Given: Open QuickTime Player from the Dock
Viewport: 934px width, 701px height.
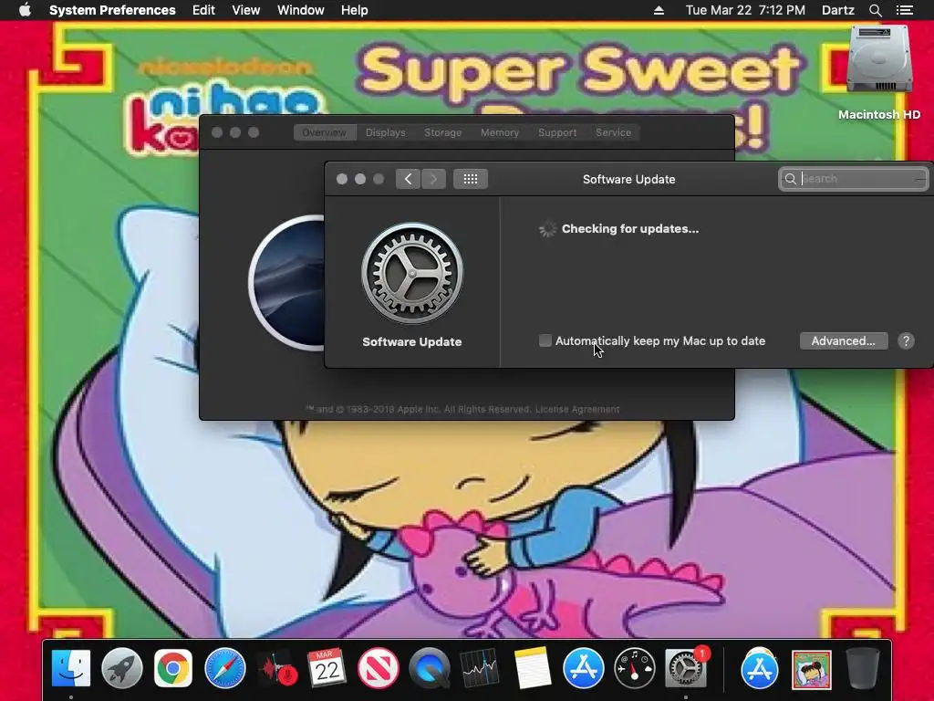Looking at the screenshot, I should (430, 668).
